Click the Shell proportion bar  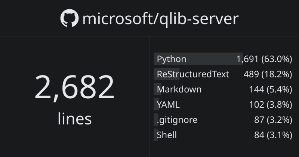[x=155, y=135]
